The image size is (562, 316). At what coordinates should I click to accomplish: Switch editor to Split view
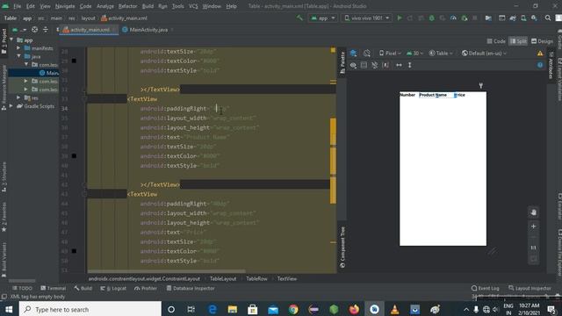tap(518, 41)
